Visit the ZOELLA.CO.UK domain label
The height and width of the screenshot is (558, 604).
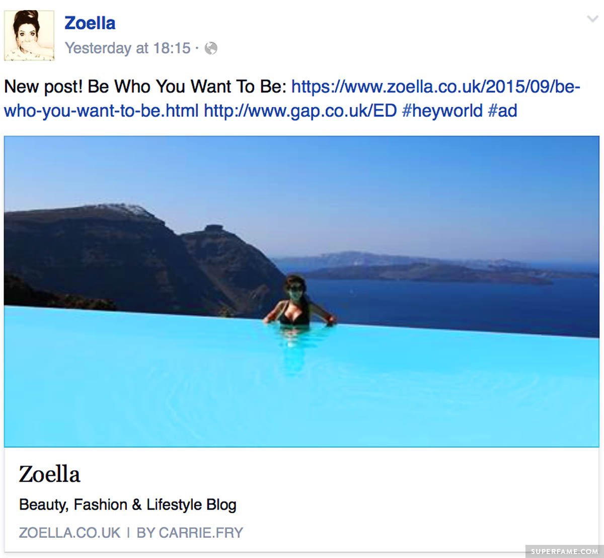(69, 533)
